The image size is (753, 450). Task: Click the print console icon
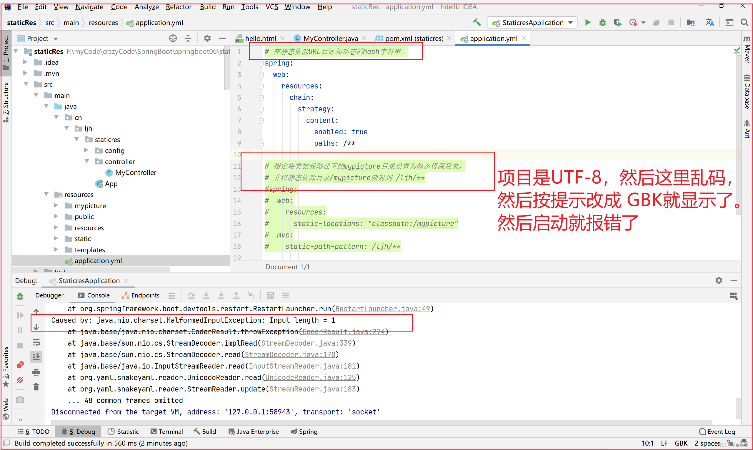[36, 372]
